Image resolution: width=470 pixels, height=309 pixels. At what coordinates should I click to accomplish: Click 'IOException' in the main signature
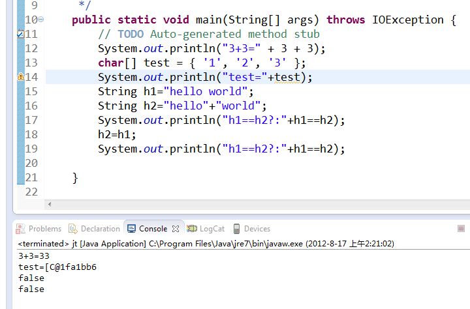pos(407,20)
